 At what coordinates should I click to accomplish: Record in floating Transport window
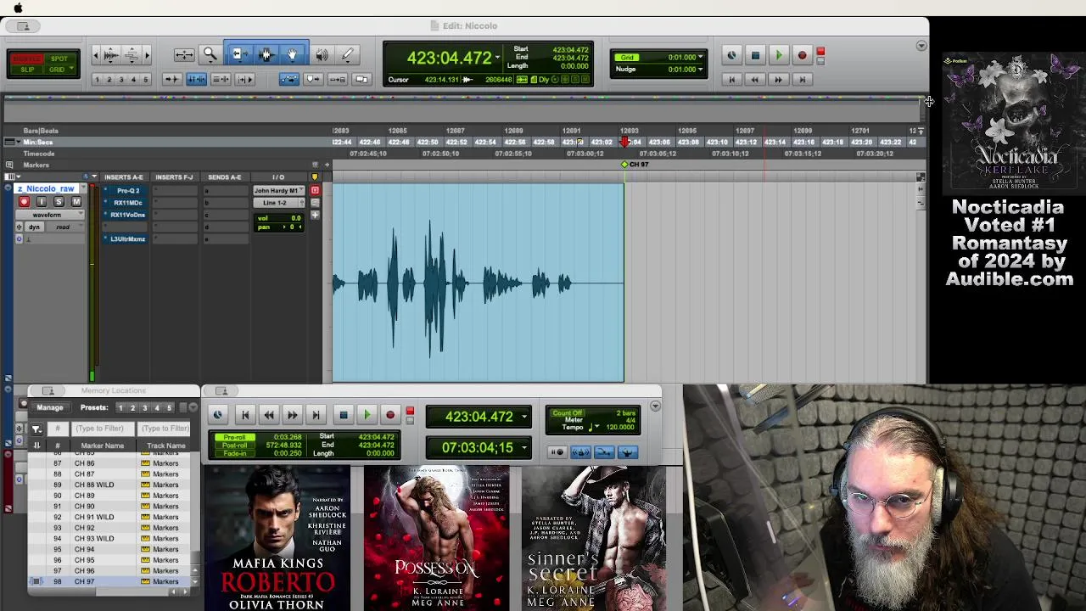coord(390,415)
